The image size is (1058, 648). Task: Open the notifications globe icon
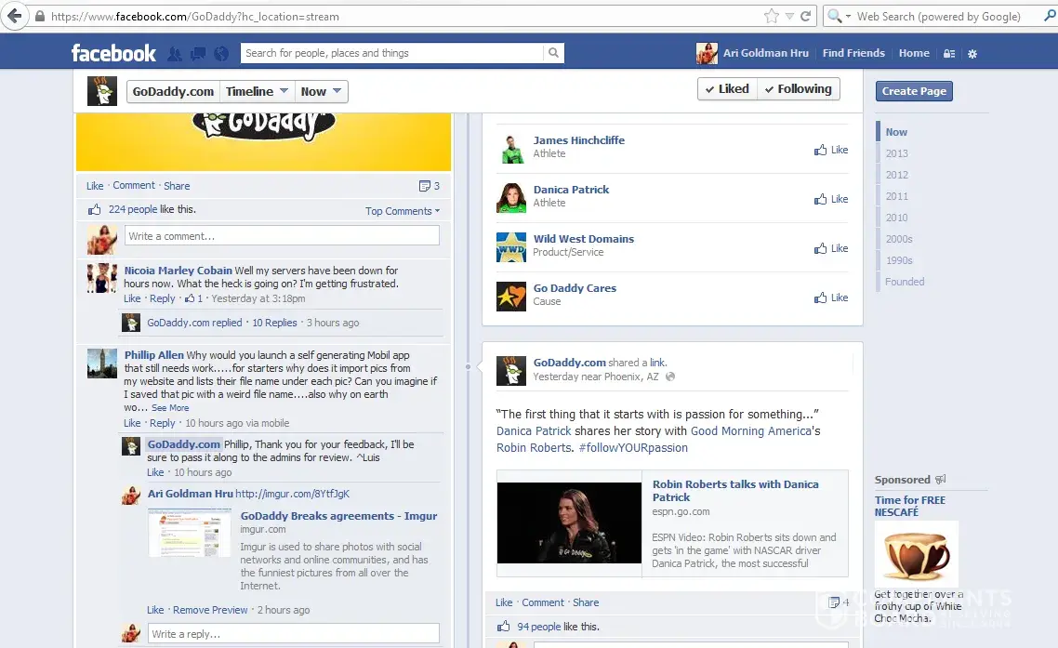tap(220, 54)
